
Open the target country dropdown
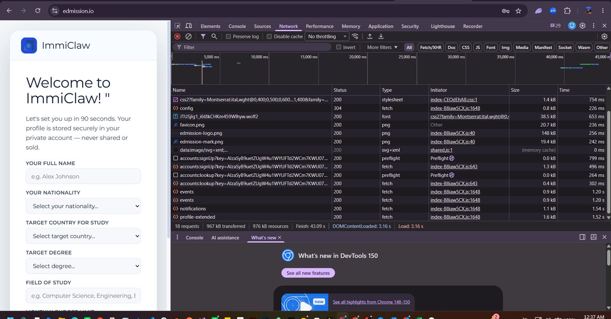pos(83,236)
